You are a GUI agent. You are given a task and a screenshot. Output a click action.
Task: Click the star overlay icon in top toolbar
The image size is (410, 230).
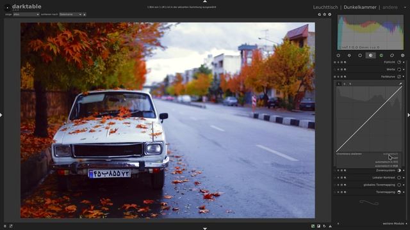(x=325, y=14)
